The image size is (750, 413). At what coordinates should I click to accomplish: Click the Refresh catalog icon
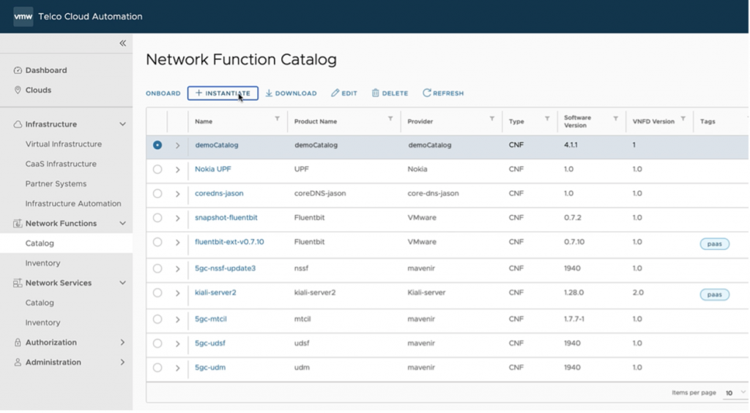426,94
